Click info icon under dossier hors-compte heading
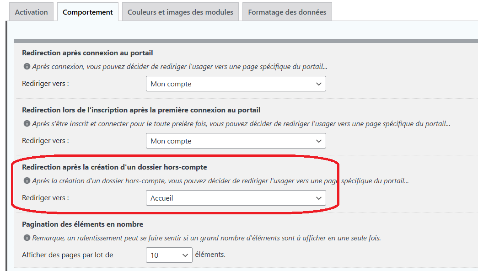 coord(27,181)
